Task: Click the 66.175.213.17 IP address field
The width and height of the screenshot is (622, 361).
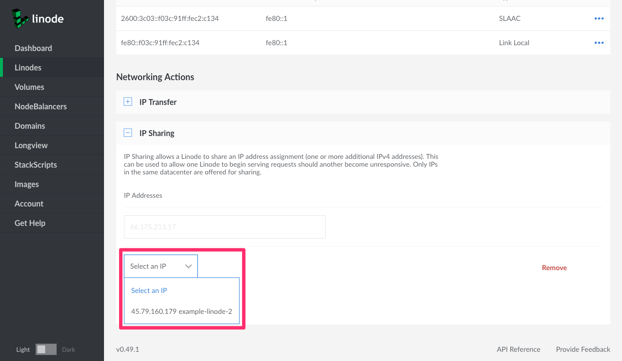Action: click(225, 227)
